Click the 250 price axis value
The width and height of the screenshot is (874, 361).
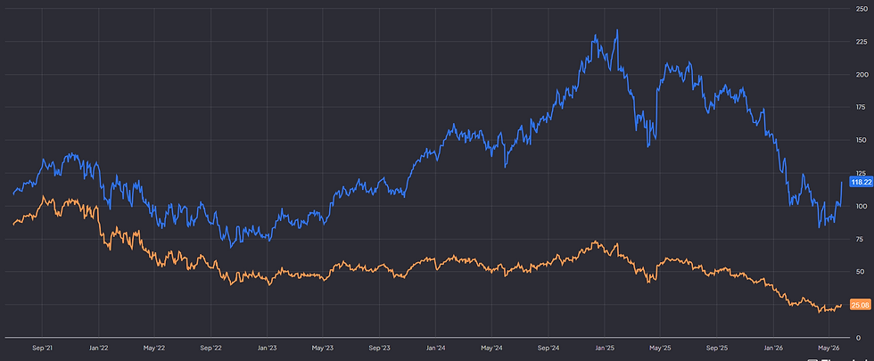[x=861, y=8]
